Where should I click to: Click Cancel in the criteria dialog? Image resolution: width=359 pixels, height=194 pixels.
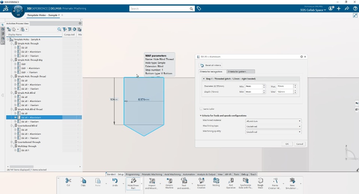point(300,144)
